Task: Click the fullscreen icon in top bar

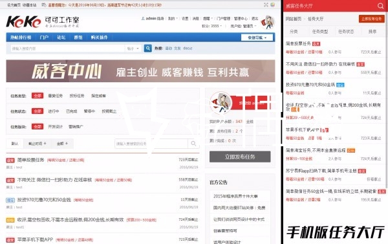Action: click(266, 5)
